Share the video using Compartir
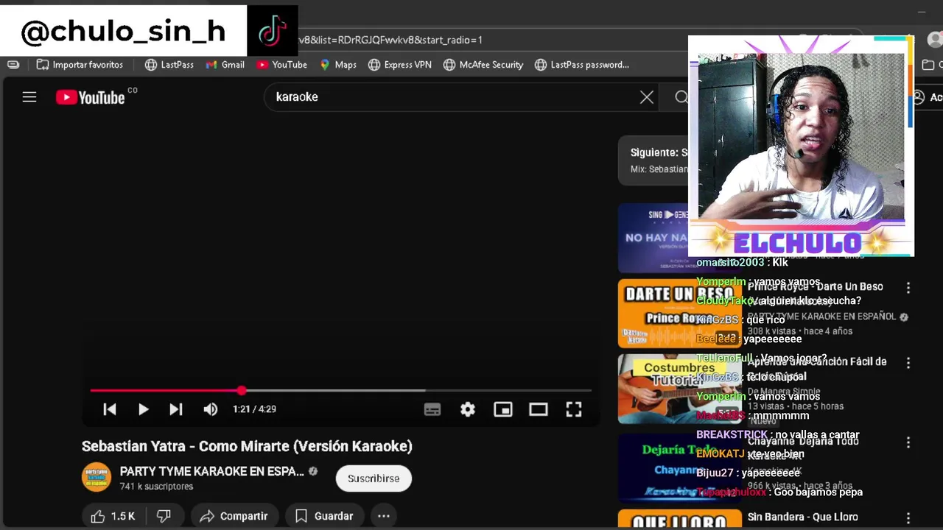This screenshot has height=530, width=943. (234, 516)
